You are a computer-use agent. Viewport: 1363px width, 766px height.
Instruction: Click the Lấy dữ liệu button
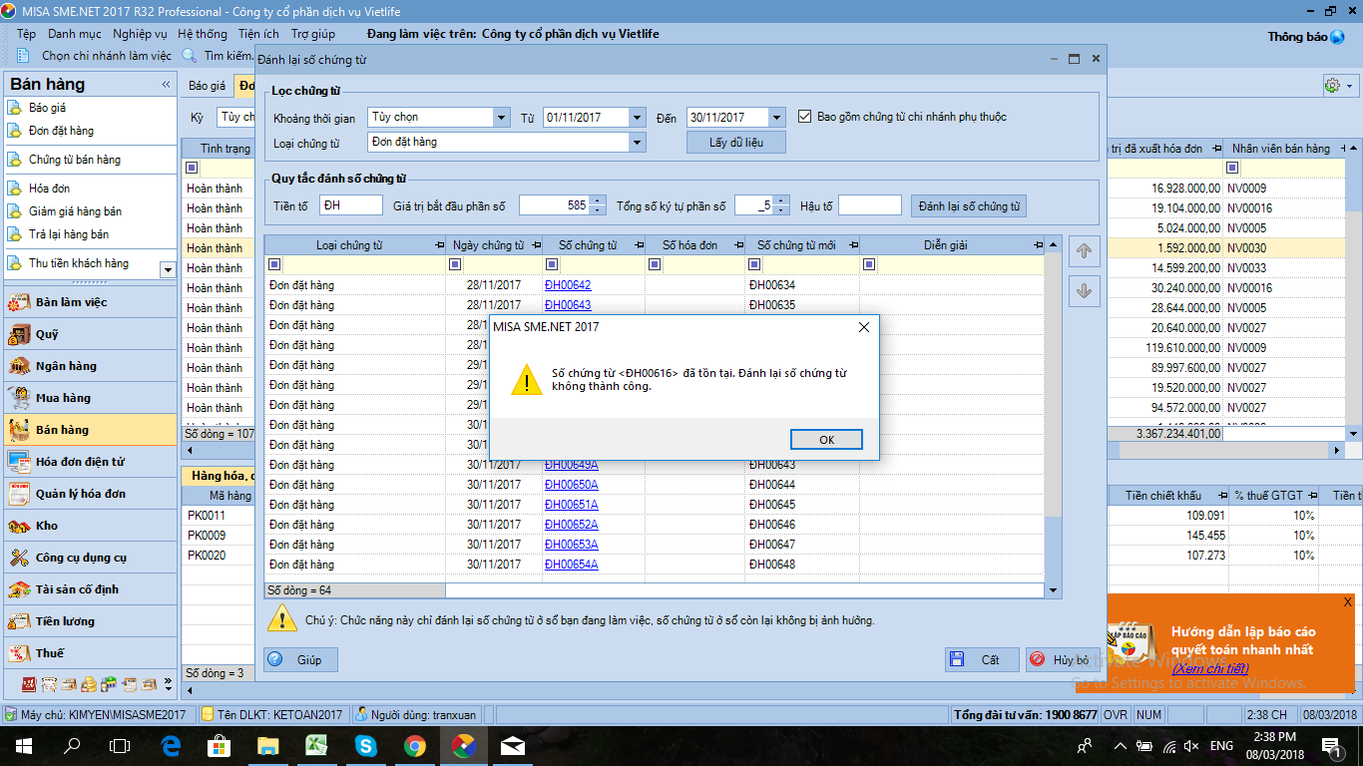(x=736, y=143)
